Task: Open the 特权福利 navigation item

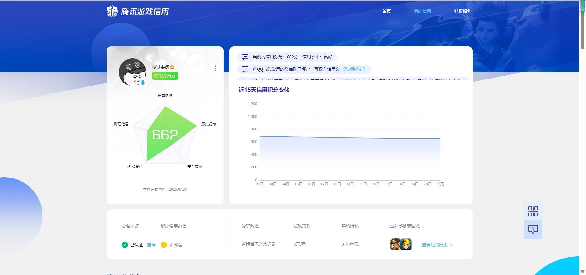Action: [x=462, y=11]
